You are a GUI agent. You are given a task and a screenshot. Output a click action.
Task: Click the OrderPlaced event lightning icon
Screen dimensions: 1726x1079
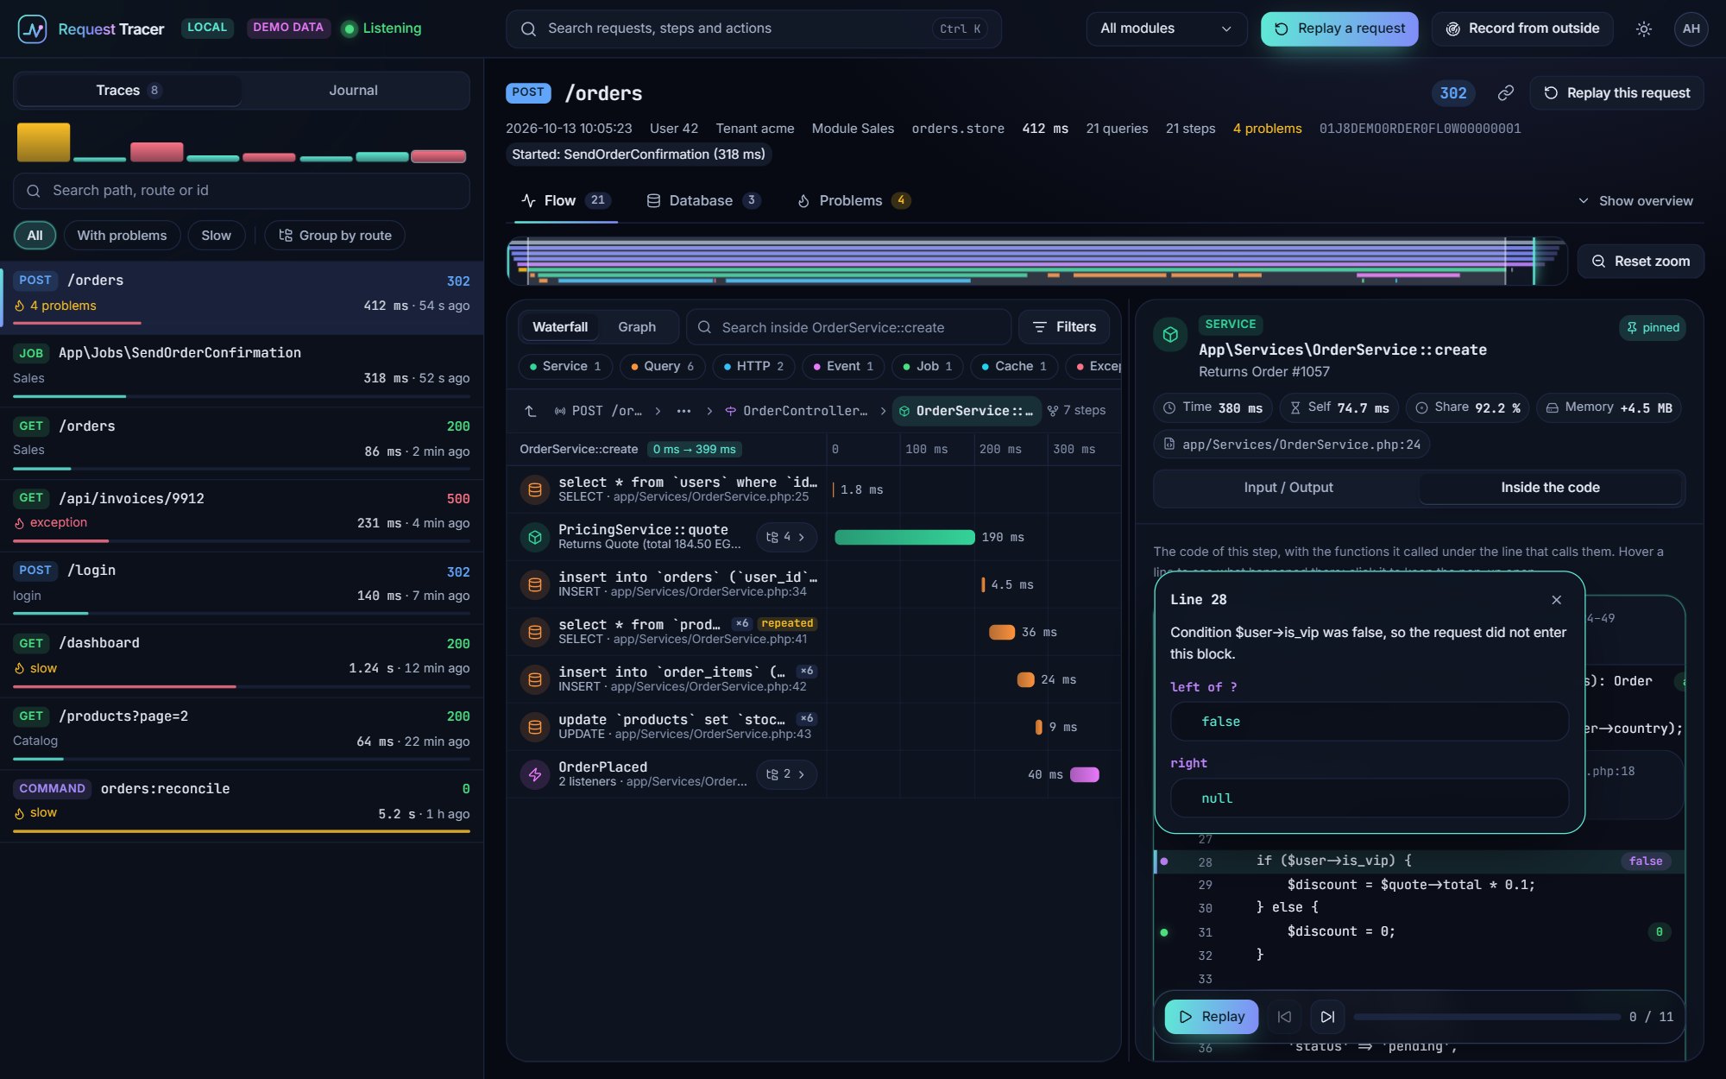click(535, 774)
